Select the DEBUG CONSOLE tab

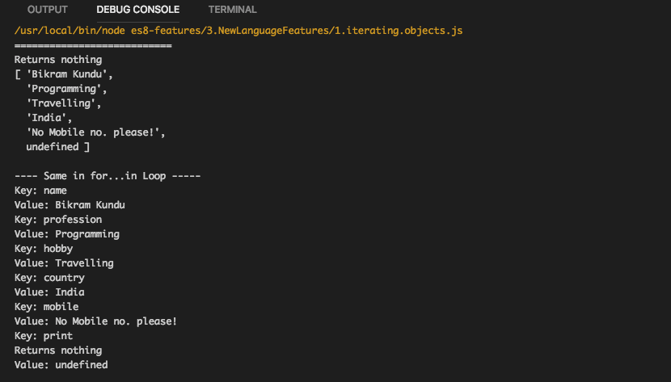pyautogui.click(x=137, y=10)
